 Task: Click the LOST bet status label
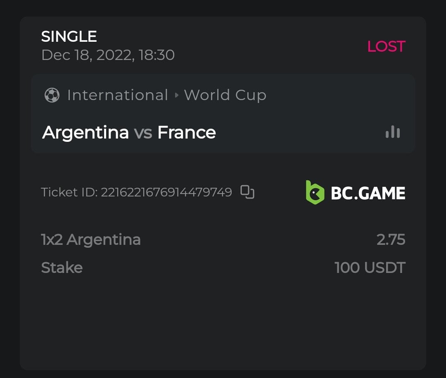386,46
